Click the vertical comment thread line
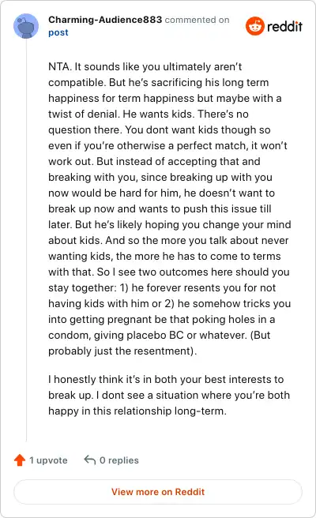The image size is (316, 518). tap(26, 241)
